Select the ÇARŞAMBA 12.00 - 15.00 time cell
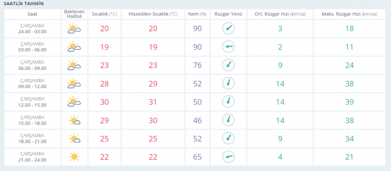The height and width of the screenshot is (171, 391). point(33,102)
